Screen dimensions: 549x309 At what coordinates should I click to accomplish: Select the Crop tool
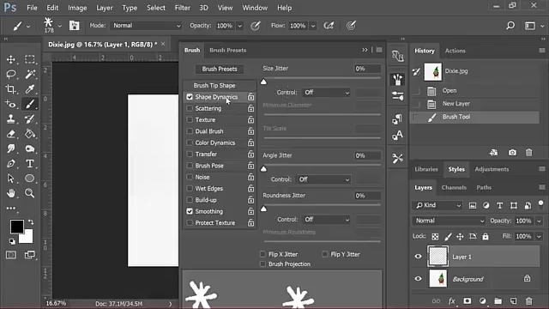coord(11,89)
